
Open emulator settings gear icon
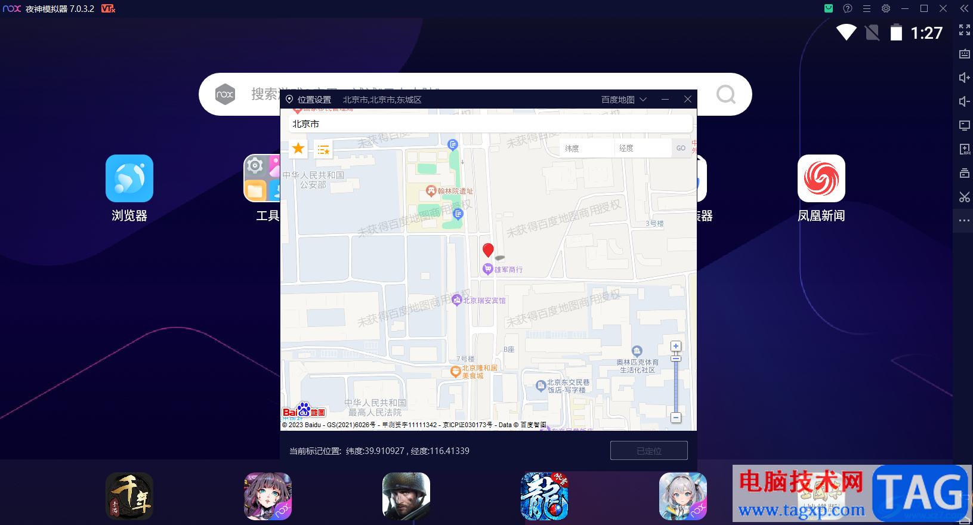886,8
